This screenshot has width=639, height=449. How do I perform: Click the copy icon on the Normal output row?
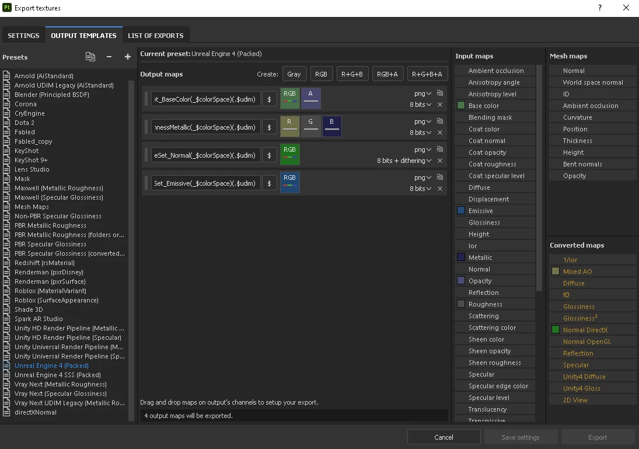[440, 149]
